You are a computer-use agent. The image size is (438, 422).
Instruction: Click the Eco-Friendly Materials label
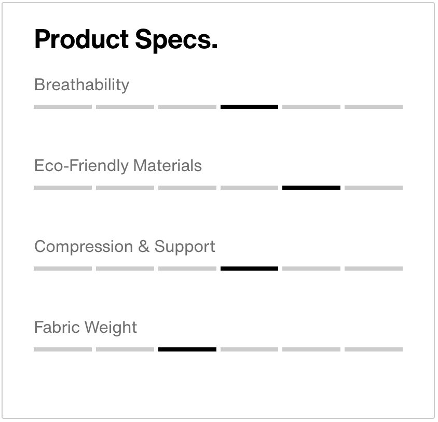click(118, 165)
